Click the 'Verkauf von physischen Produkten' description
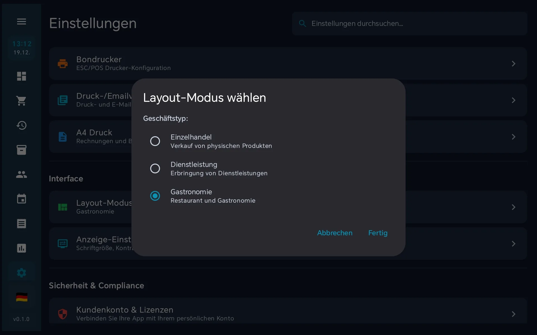 pos(221,146)
